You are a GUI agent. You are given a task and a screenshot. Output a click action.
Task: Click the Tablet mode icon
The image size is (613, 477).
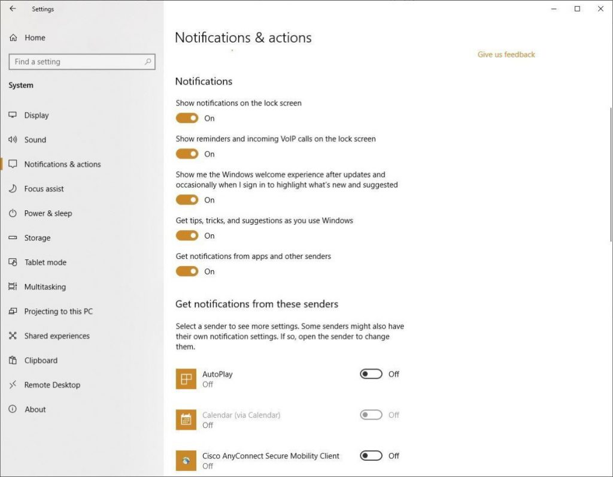(13, 262)
